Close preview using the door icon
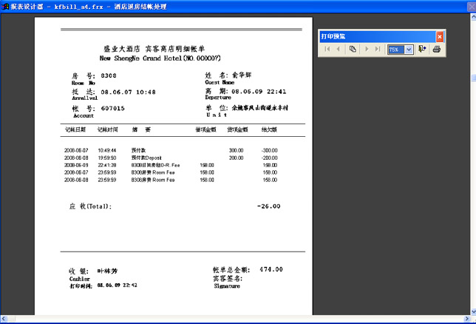 point(422,49)
